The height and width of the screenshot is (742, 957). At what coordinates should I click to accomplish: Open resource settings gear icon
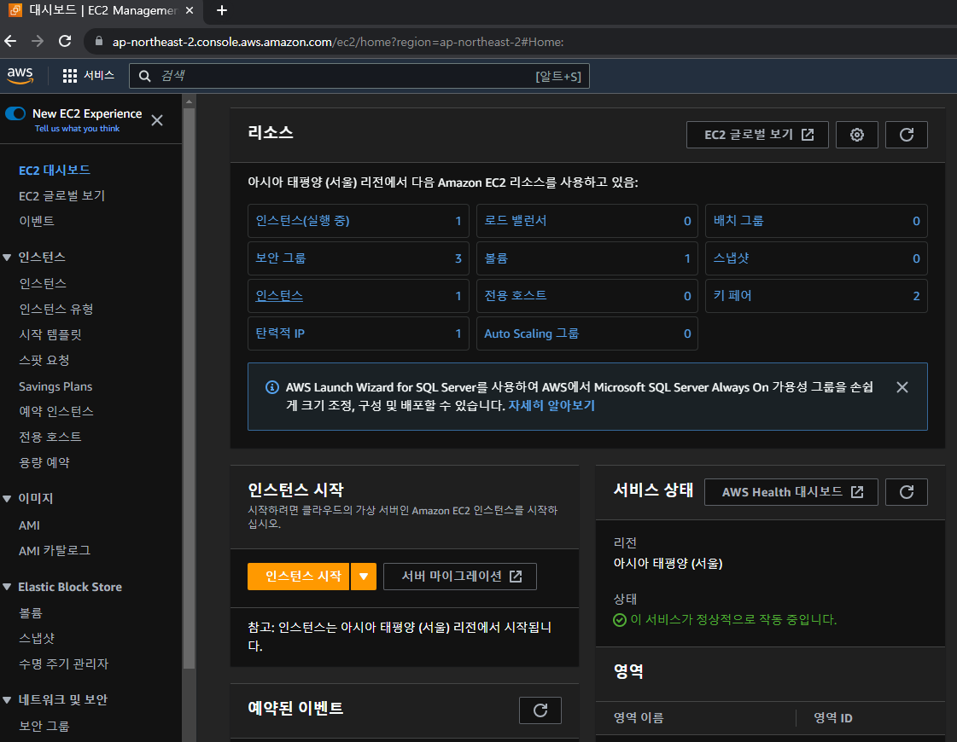click(857, 135)
